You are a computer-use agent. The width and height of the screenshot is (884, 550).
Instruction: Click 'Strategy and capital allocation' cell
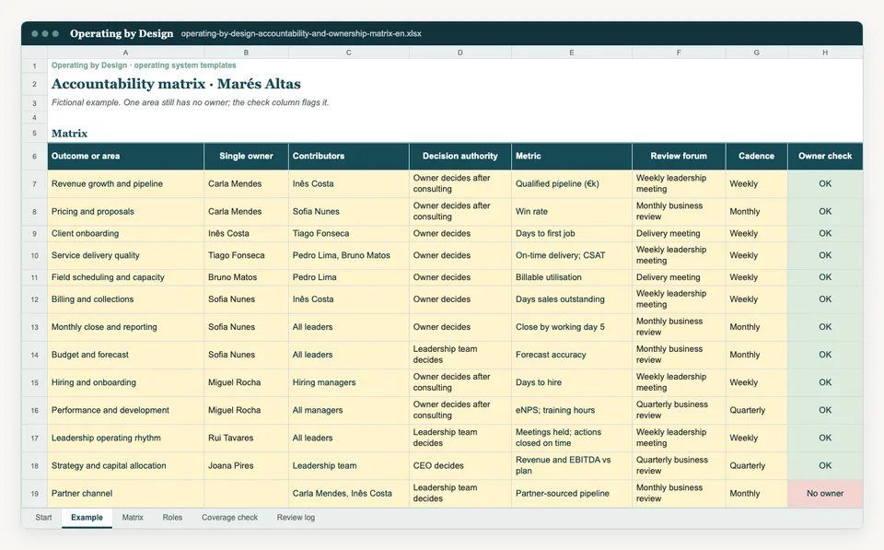(125, 466)
